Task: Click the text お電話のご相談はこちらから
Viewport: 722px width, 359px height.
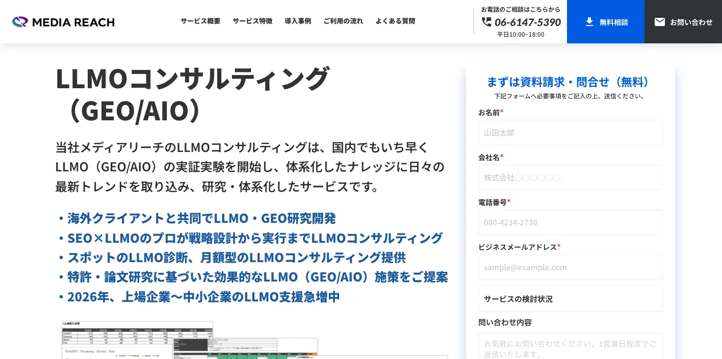Action: [521, 9]
